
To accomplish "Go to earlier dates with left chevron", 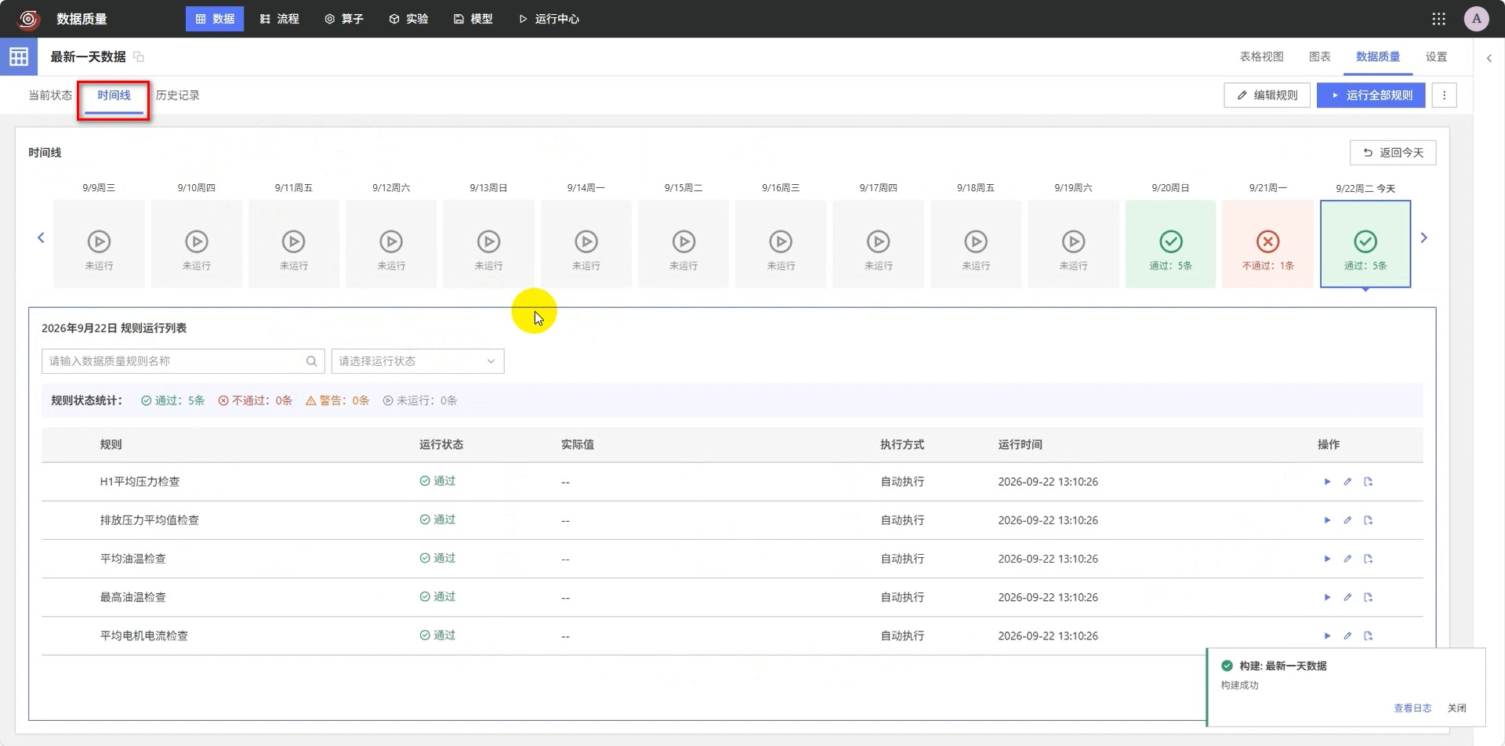I will [41, 237].
